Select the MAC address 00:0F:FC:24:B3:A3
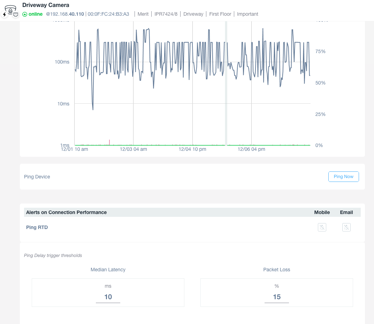 (108, 14)
